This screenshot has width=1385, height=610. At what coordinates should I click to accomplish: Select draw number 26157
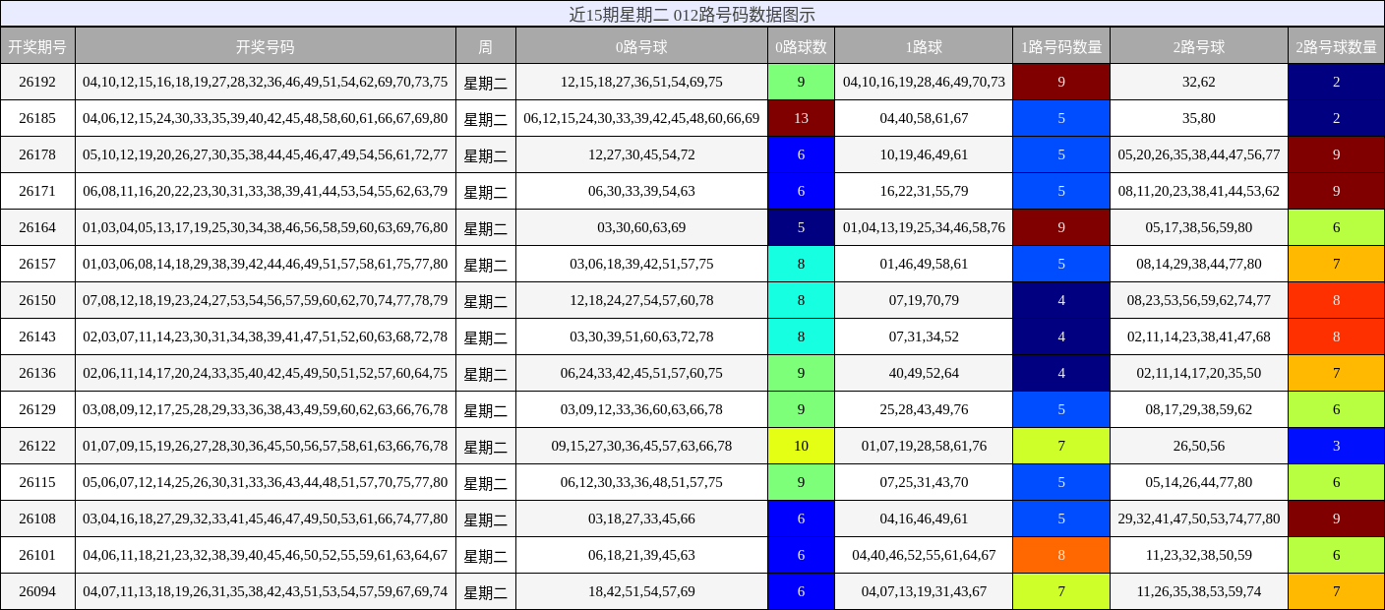(37, 264)
